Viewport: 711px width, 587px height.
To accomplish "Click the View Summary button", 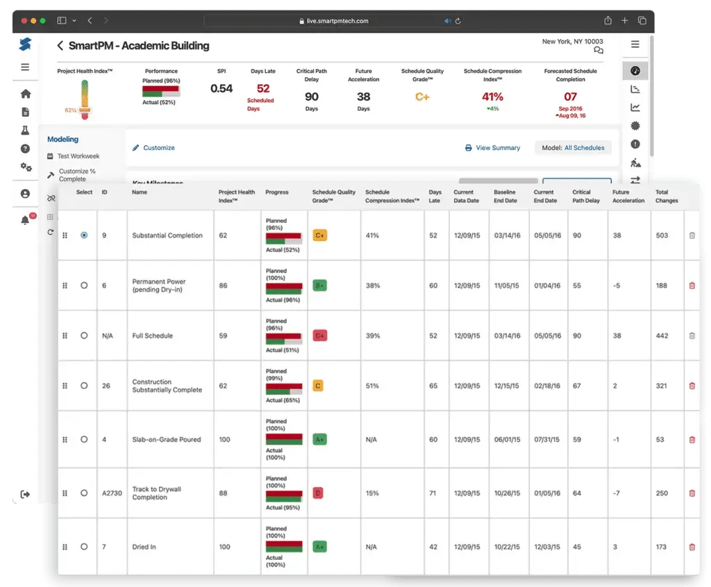I will click(x=492, y=147).
